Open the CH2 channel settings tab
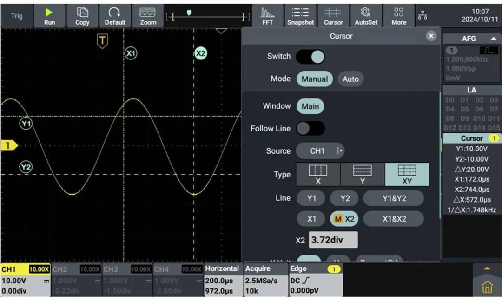 coord(77,280)
